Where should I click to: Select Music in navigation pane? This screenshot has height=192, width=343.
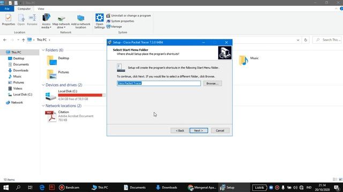click(17, 76)
